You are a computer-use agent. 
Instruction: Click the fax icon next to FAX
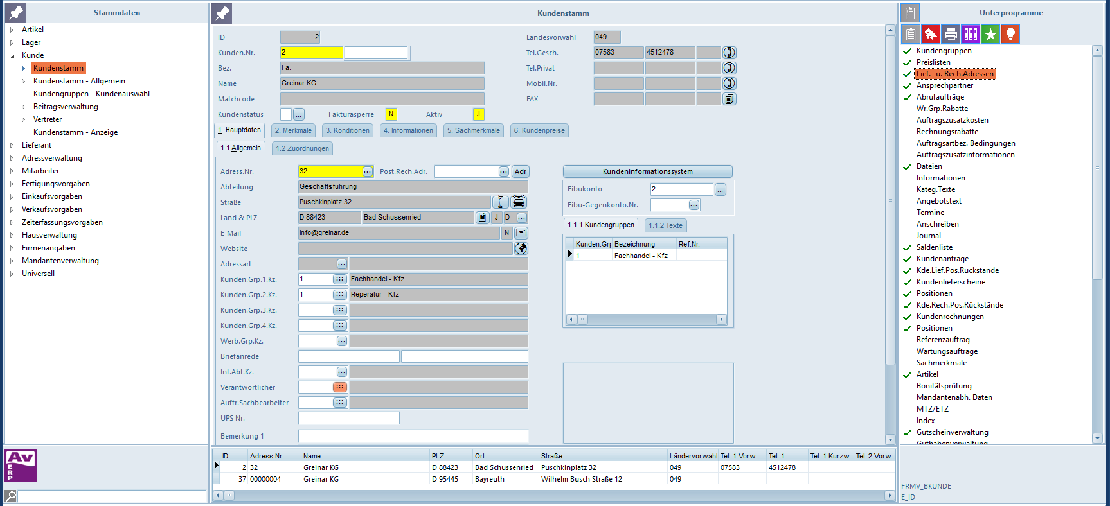click(x=729, y=99)
